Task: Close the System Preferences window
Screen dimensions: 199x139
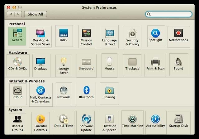Action: click(x=8, y=7)
